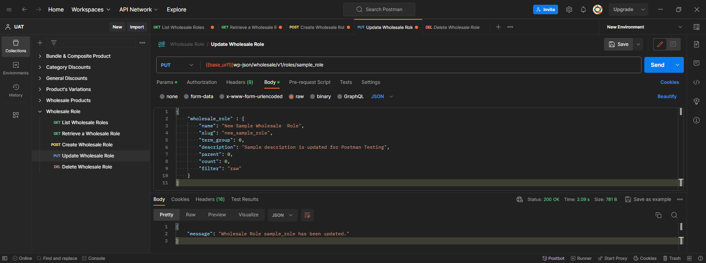Open the settings gear icon
The width and height of the screenshot is (706, 263).
click(x=569, y=9)
